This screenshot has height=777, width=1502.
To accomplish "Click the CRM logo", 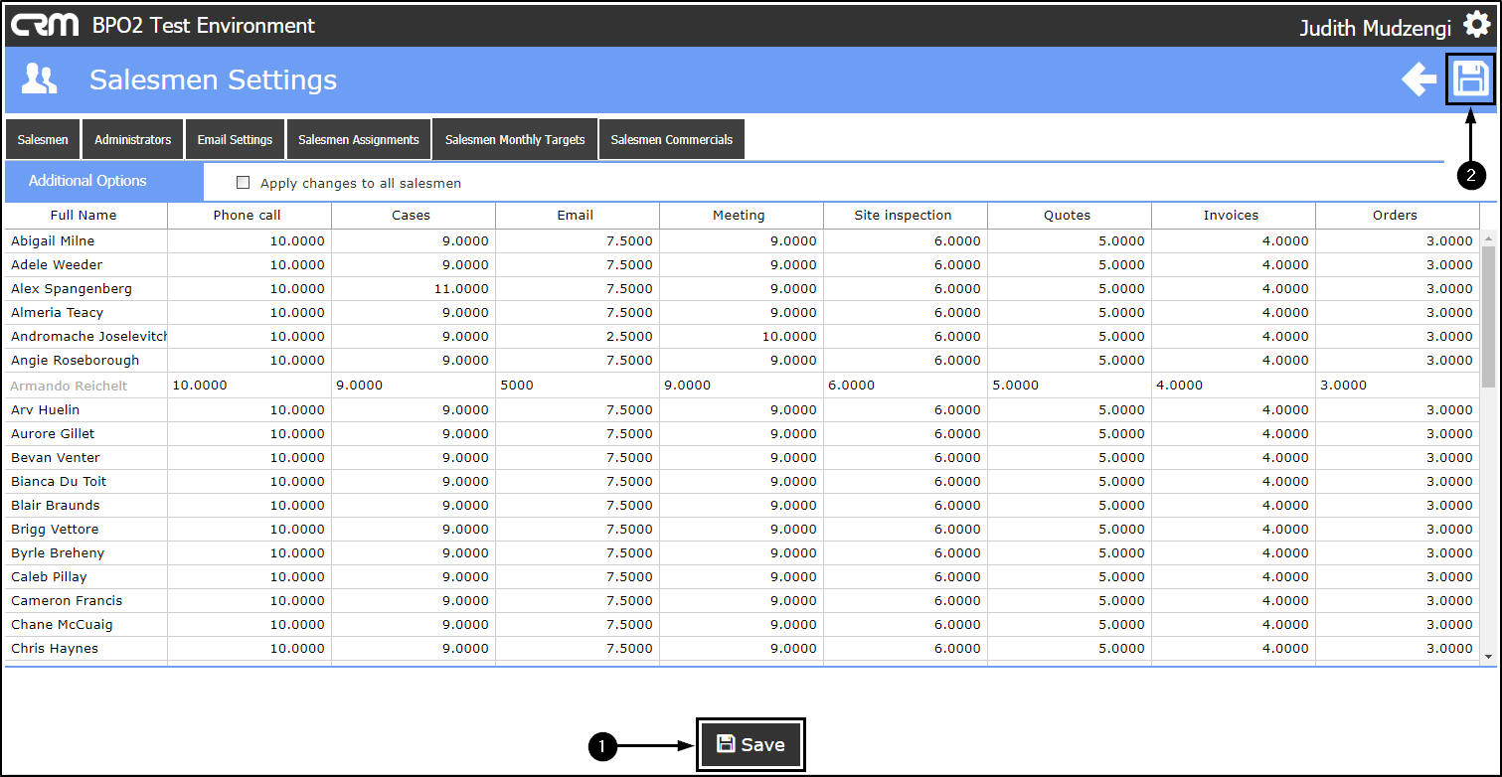I will click(x=45, y=25).
